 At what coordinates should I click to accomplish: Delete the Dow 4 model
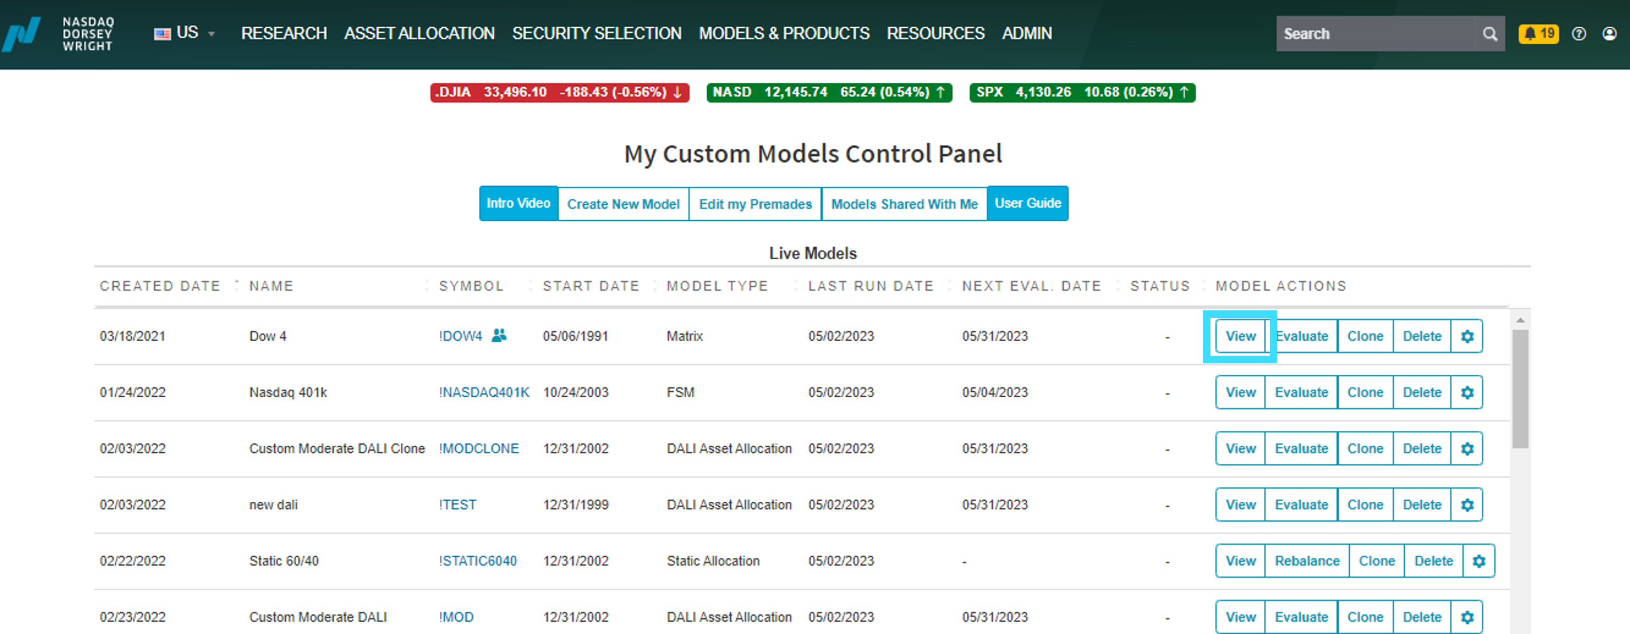tap(1422, 336)
